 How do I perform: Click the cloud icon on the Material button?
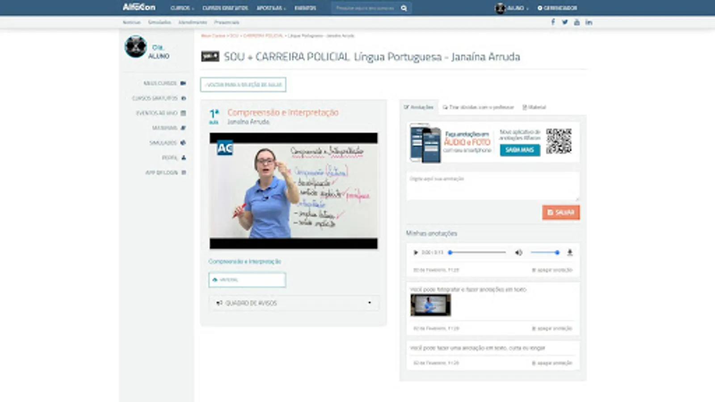click(x=215, y=280)
